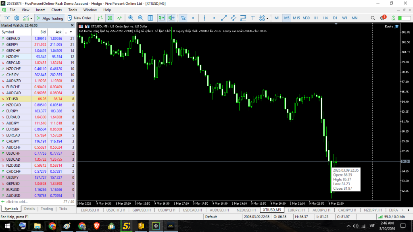Open a New Order
The width and height of the screenshot is (413, 232).
point(79,18)
